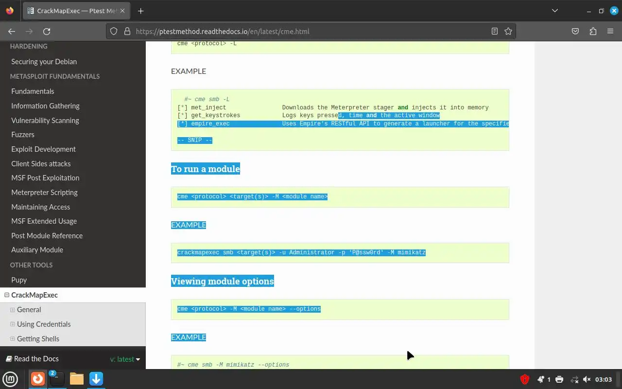Open the notifications bell tray icon
This screenshot has height=389, width=622.
[541, 379]
